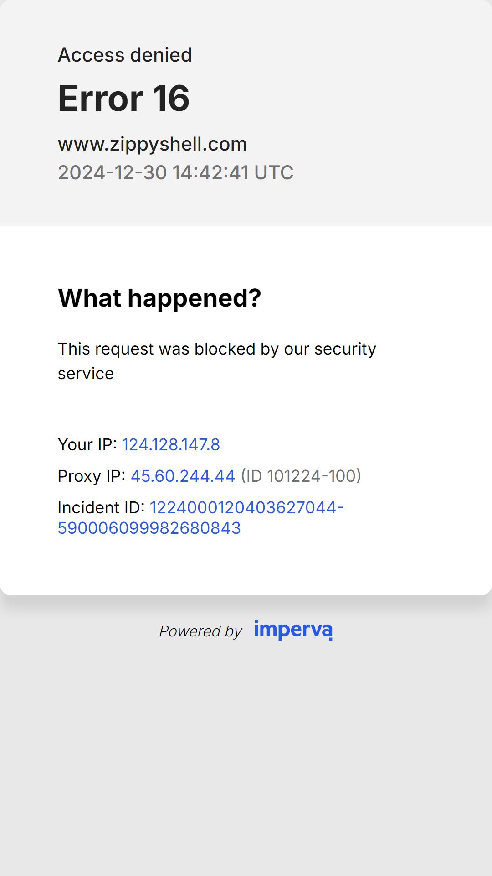This screenshot has height=876, width=492.
Task: Click the number 16 in the error title
Action: (171, 98)
